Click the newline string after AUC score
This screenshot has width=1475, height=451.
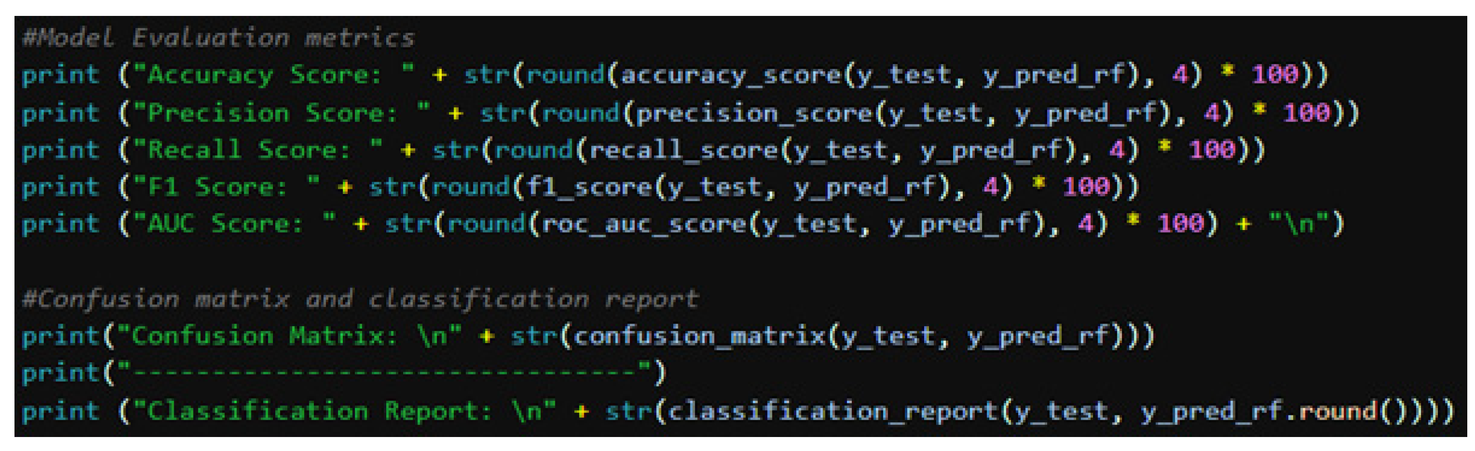coord(1299,224)
